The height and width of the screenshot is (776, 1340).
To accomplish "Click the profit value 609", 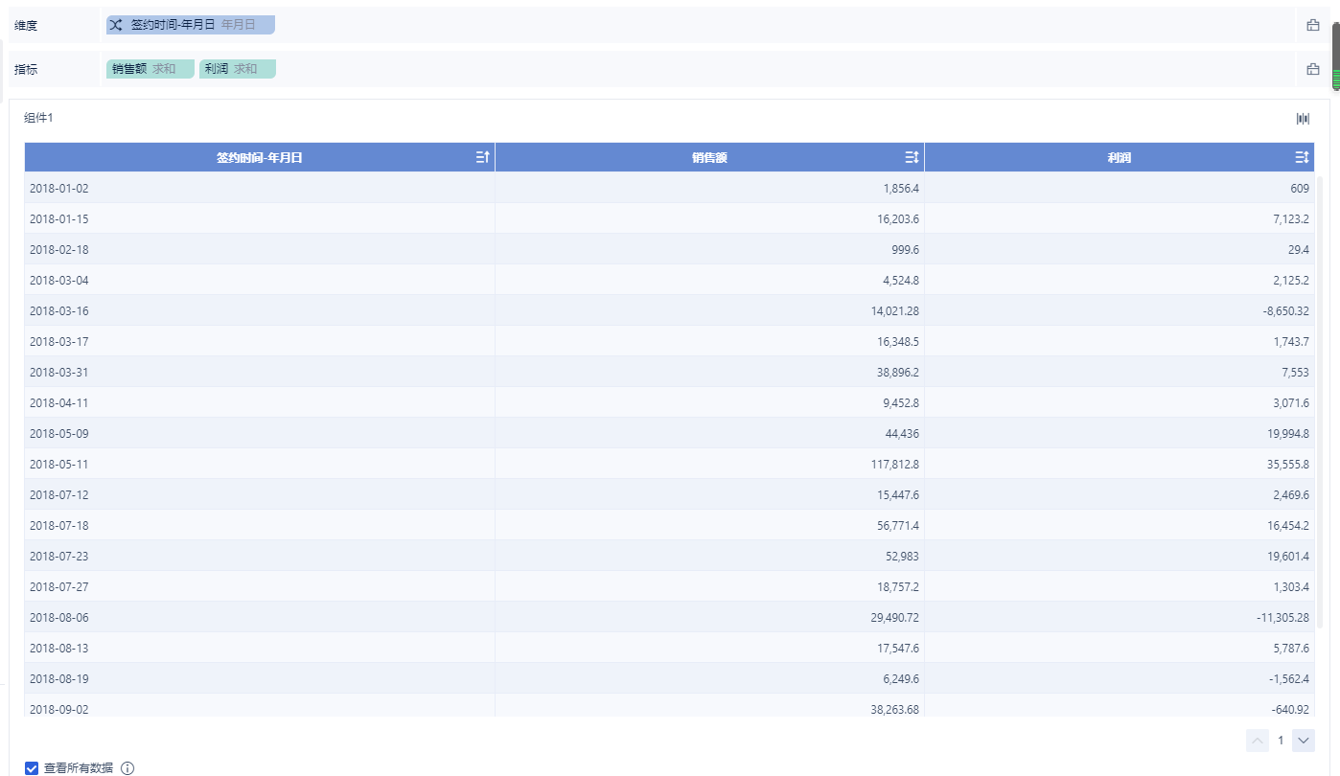I will 1300,188.
